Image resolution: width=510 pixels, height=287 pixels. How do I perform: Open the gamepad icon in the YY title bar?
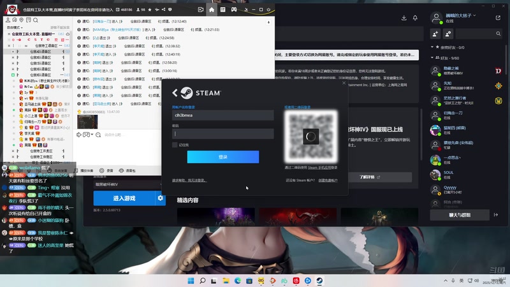[x=234, y=10]
